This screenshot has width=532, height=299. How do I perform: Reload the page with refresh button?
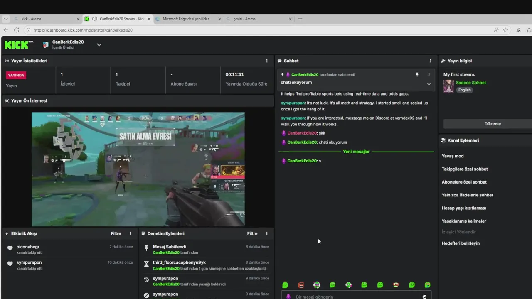pos(17,30)
